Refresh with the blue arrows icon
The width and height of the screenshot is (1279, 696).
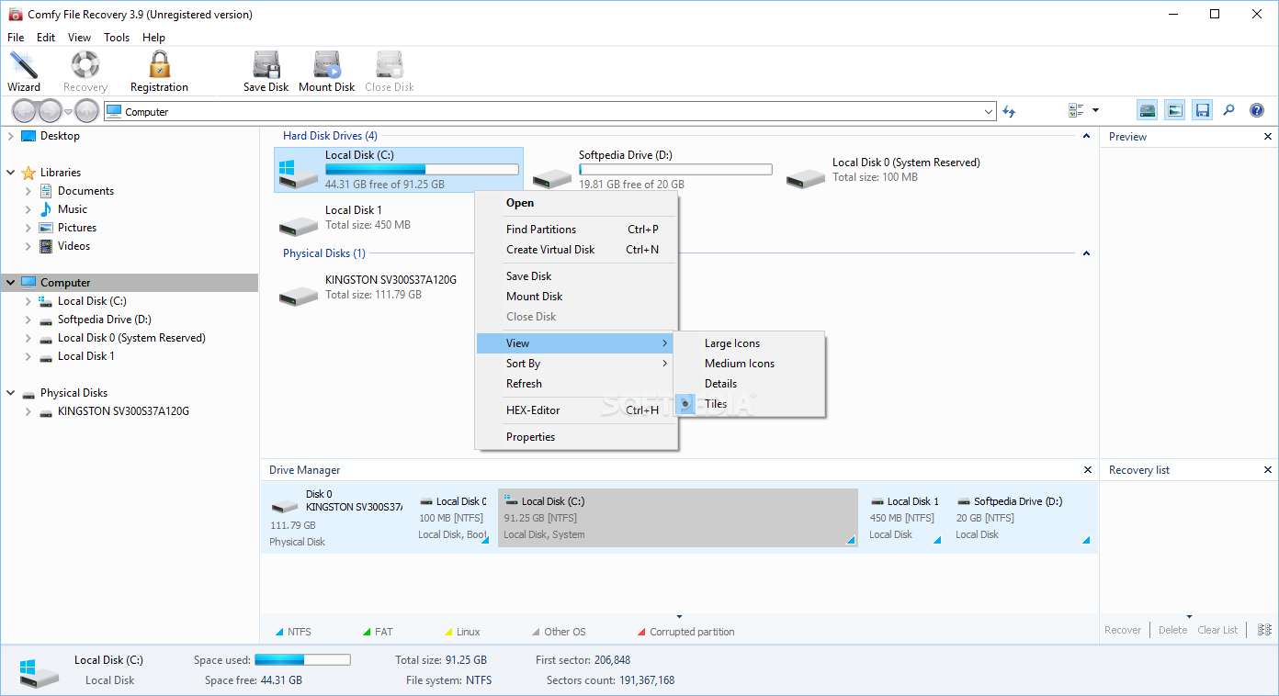tap(1009, 111)
